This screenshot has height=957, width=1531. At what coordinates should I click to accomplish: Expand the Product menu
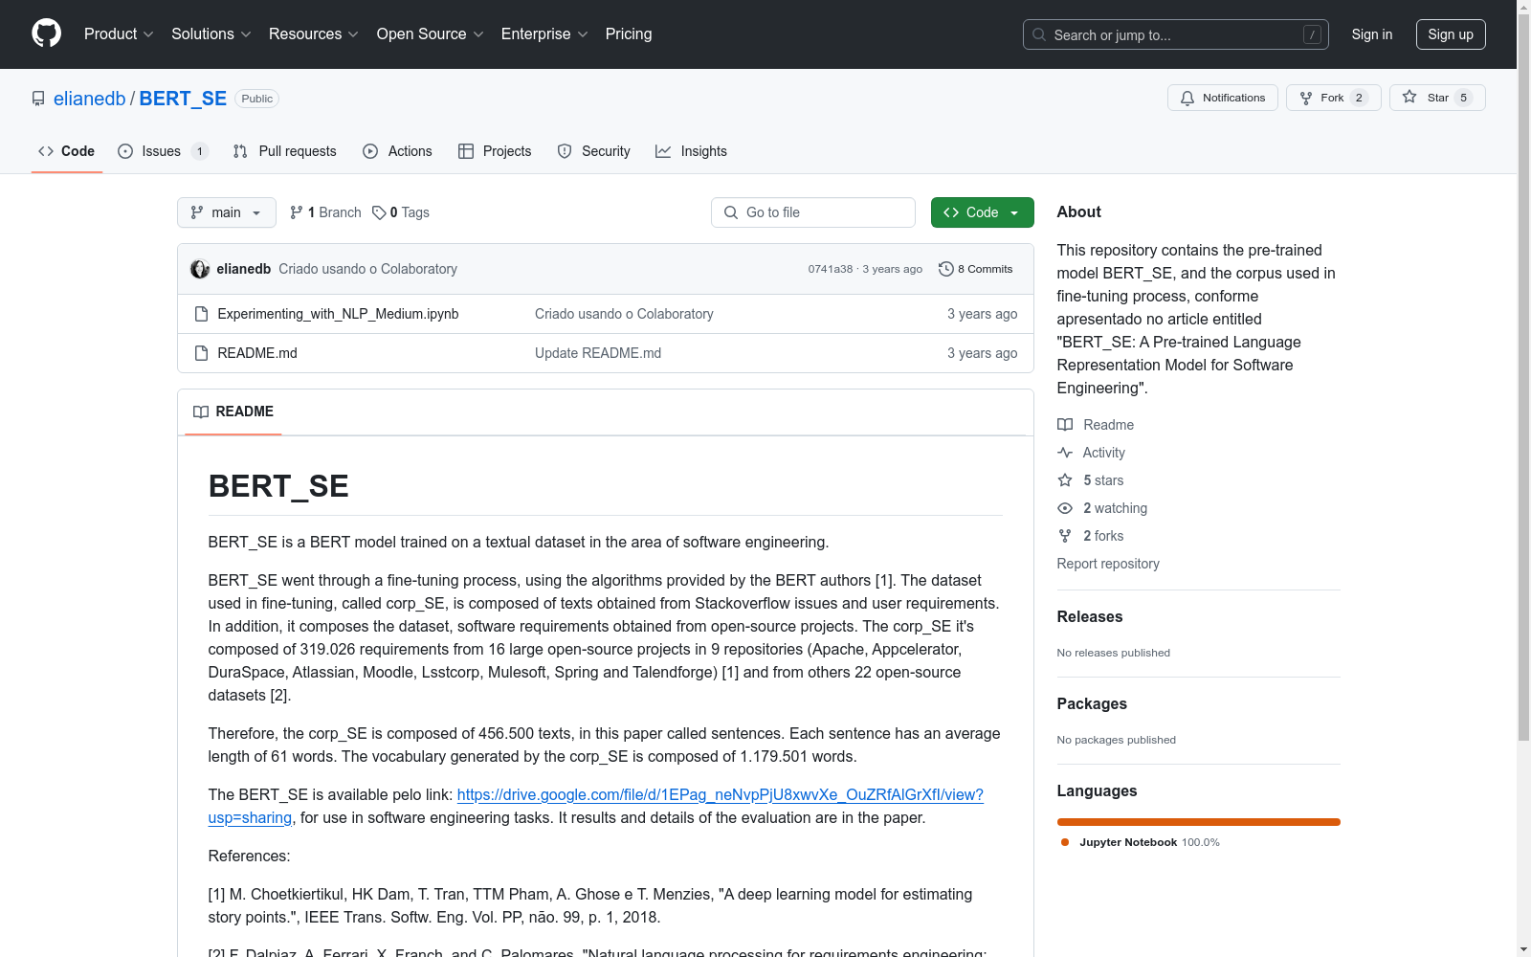click(119, 33)
